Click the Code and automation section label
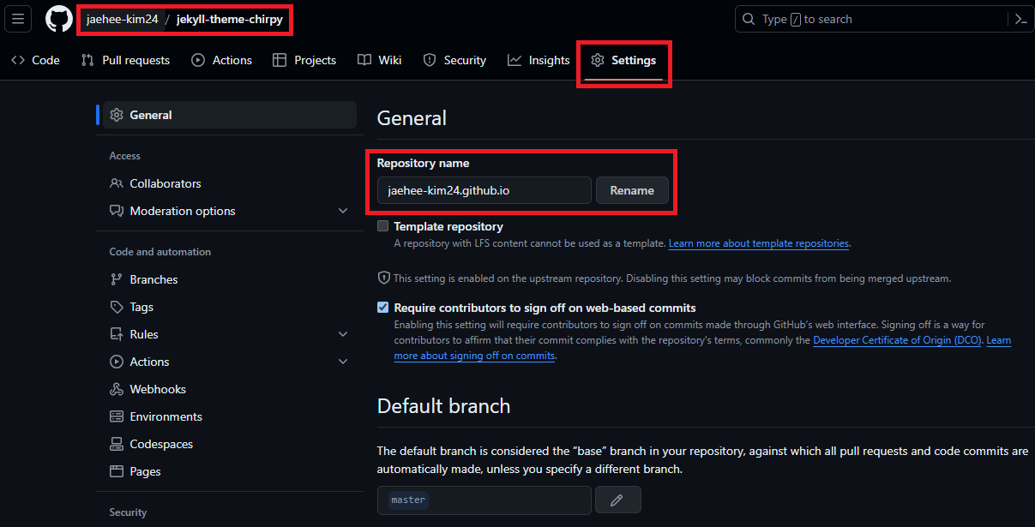Screen dimensions: 1035x527 pyautogui.click(x=160, y=252)
